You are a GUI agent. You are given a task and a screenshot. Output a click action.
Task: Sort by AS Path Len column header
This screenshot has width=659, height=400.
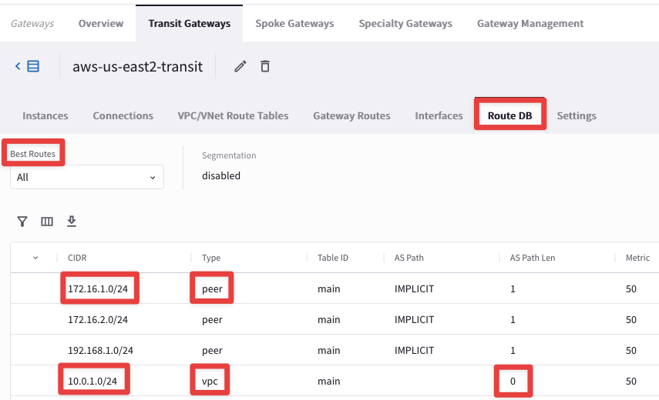tap(533, 258)
